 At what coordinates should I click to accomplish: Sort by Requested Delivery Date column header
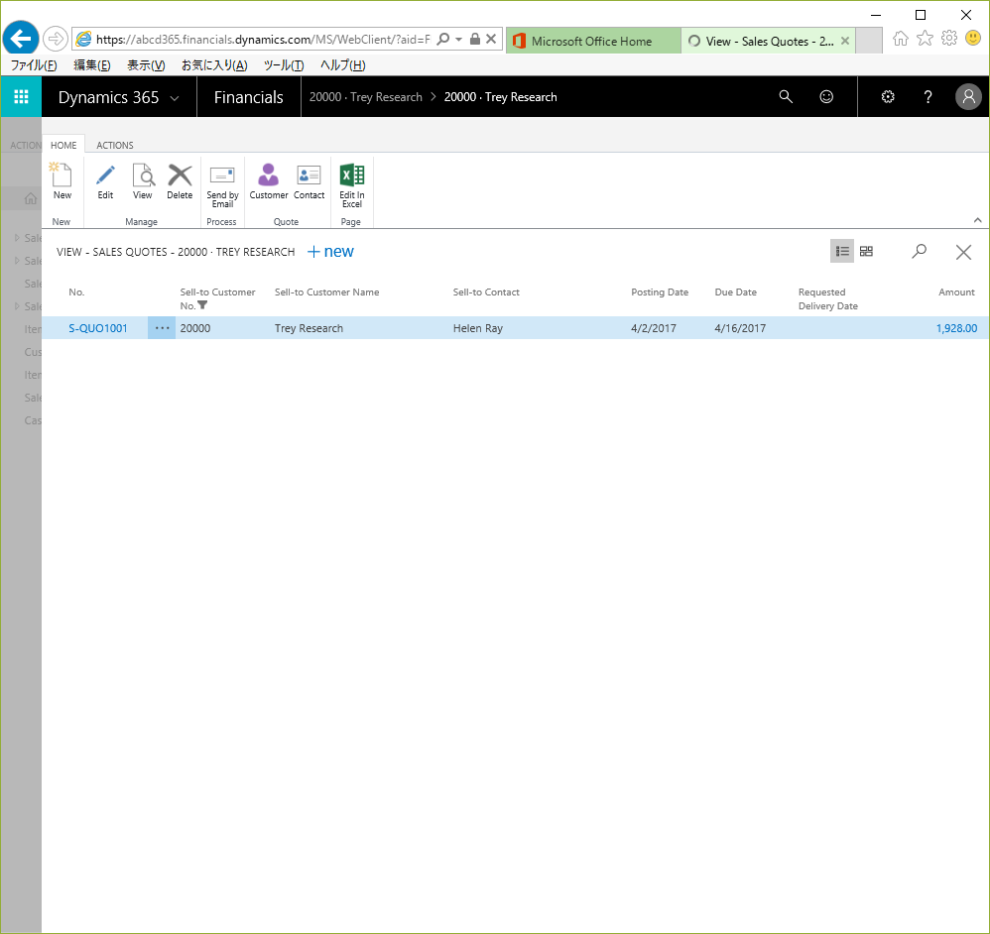pos(827,299)
